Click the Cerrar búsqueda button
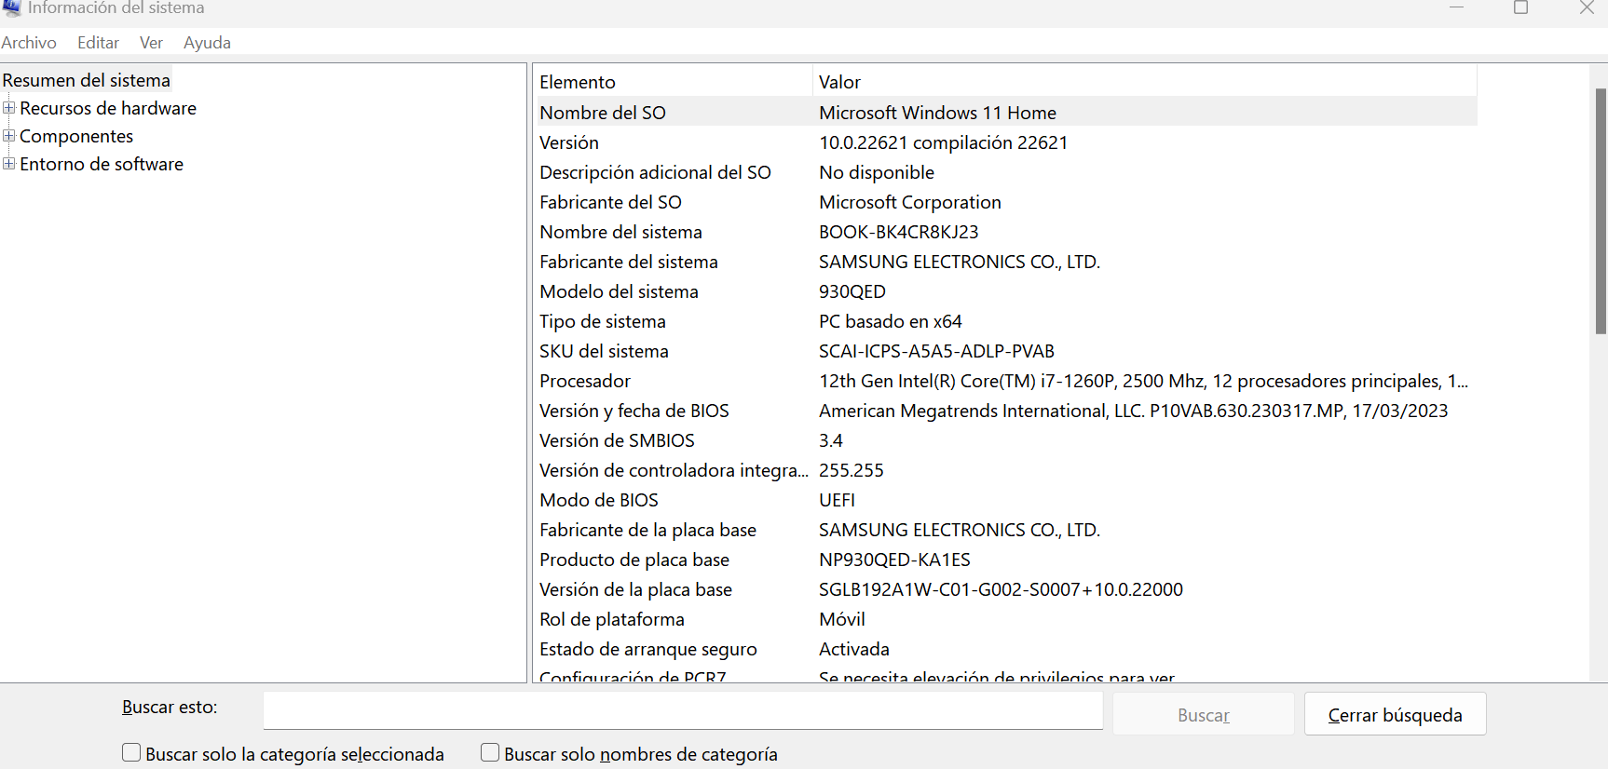 pos(1395,714)
